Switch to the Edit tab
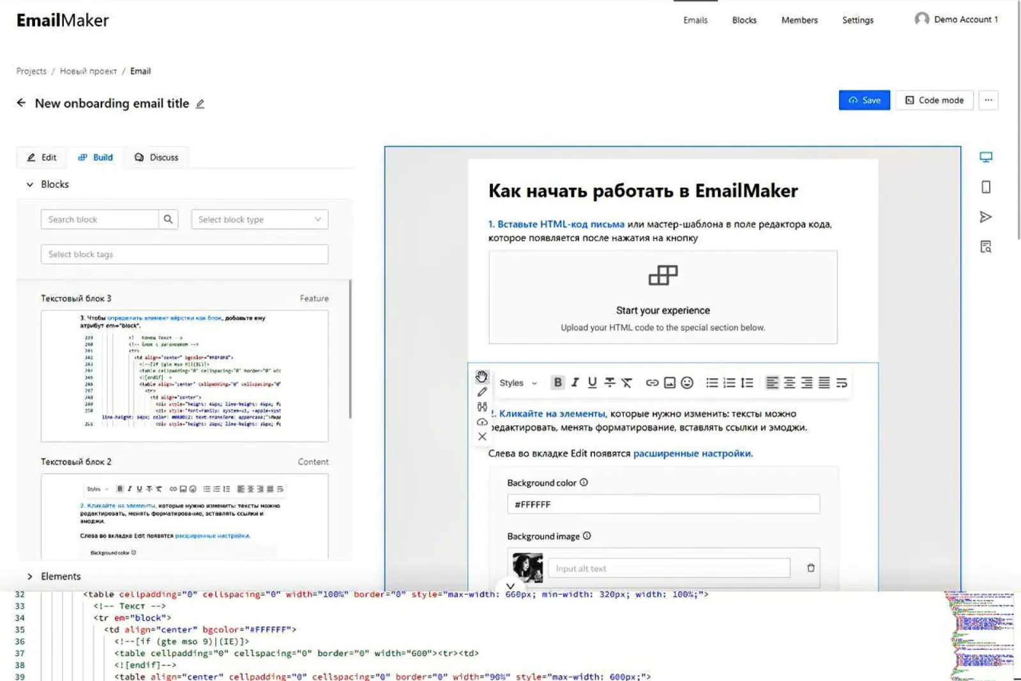This screenshot has width=1021, height=681. pos(42,157)
